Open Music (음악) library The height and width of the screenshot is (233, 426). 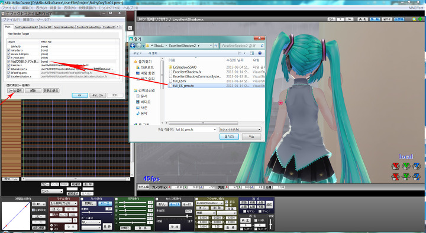tap(141, 113)
